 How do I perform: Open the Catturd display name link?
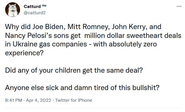pos(32,7)
